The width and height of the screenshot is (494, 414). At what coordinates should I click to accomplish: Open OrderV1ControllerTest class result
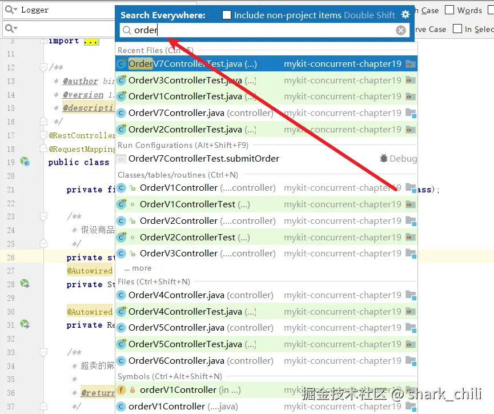[266, 204]
